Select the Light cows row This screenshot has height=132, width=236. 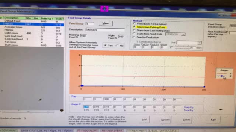pos(32,33)
